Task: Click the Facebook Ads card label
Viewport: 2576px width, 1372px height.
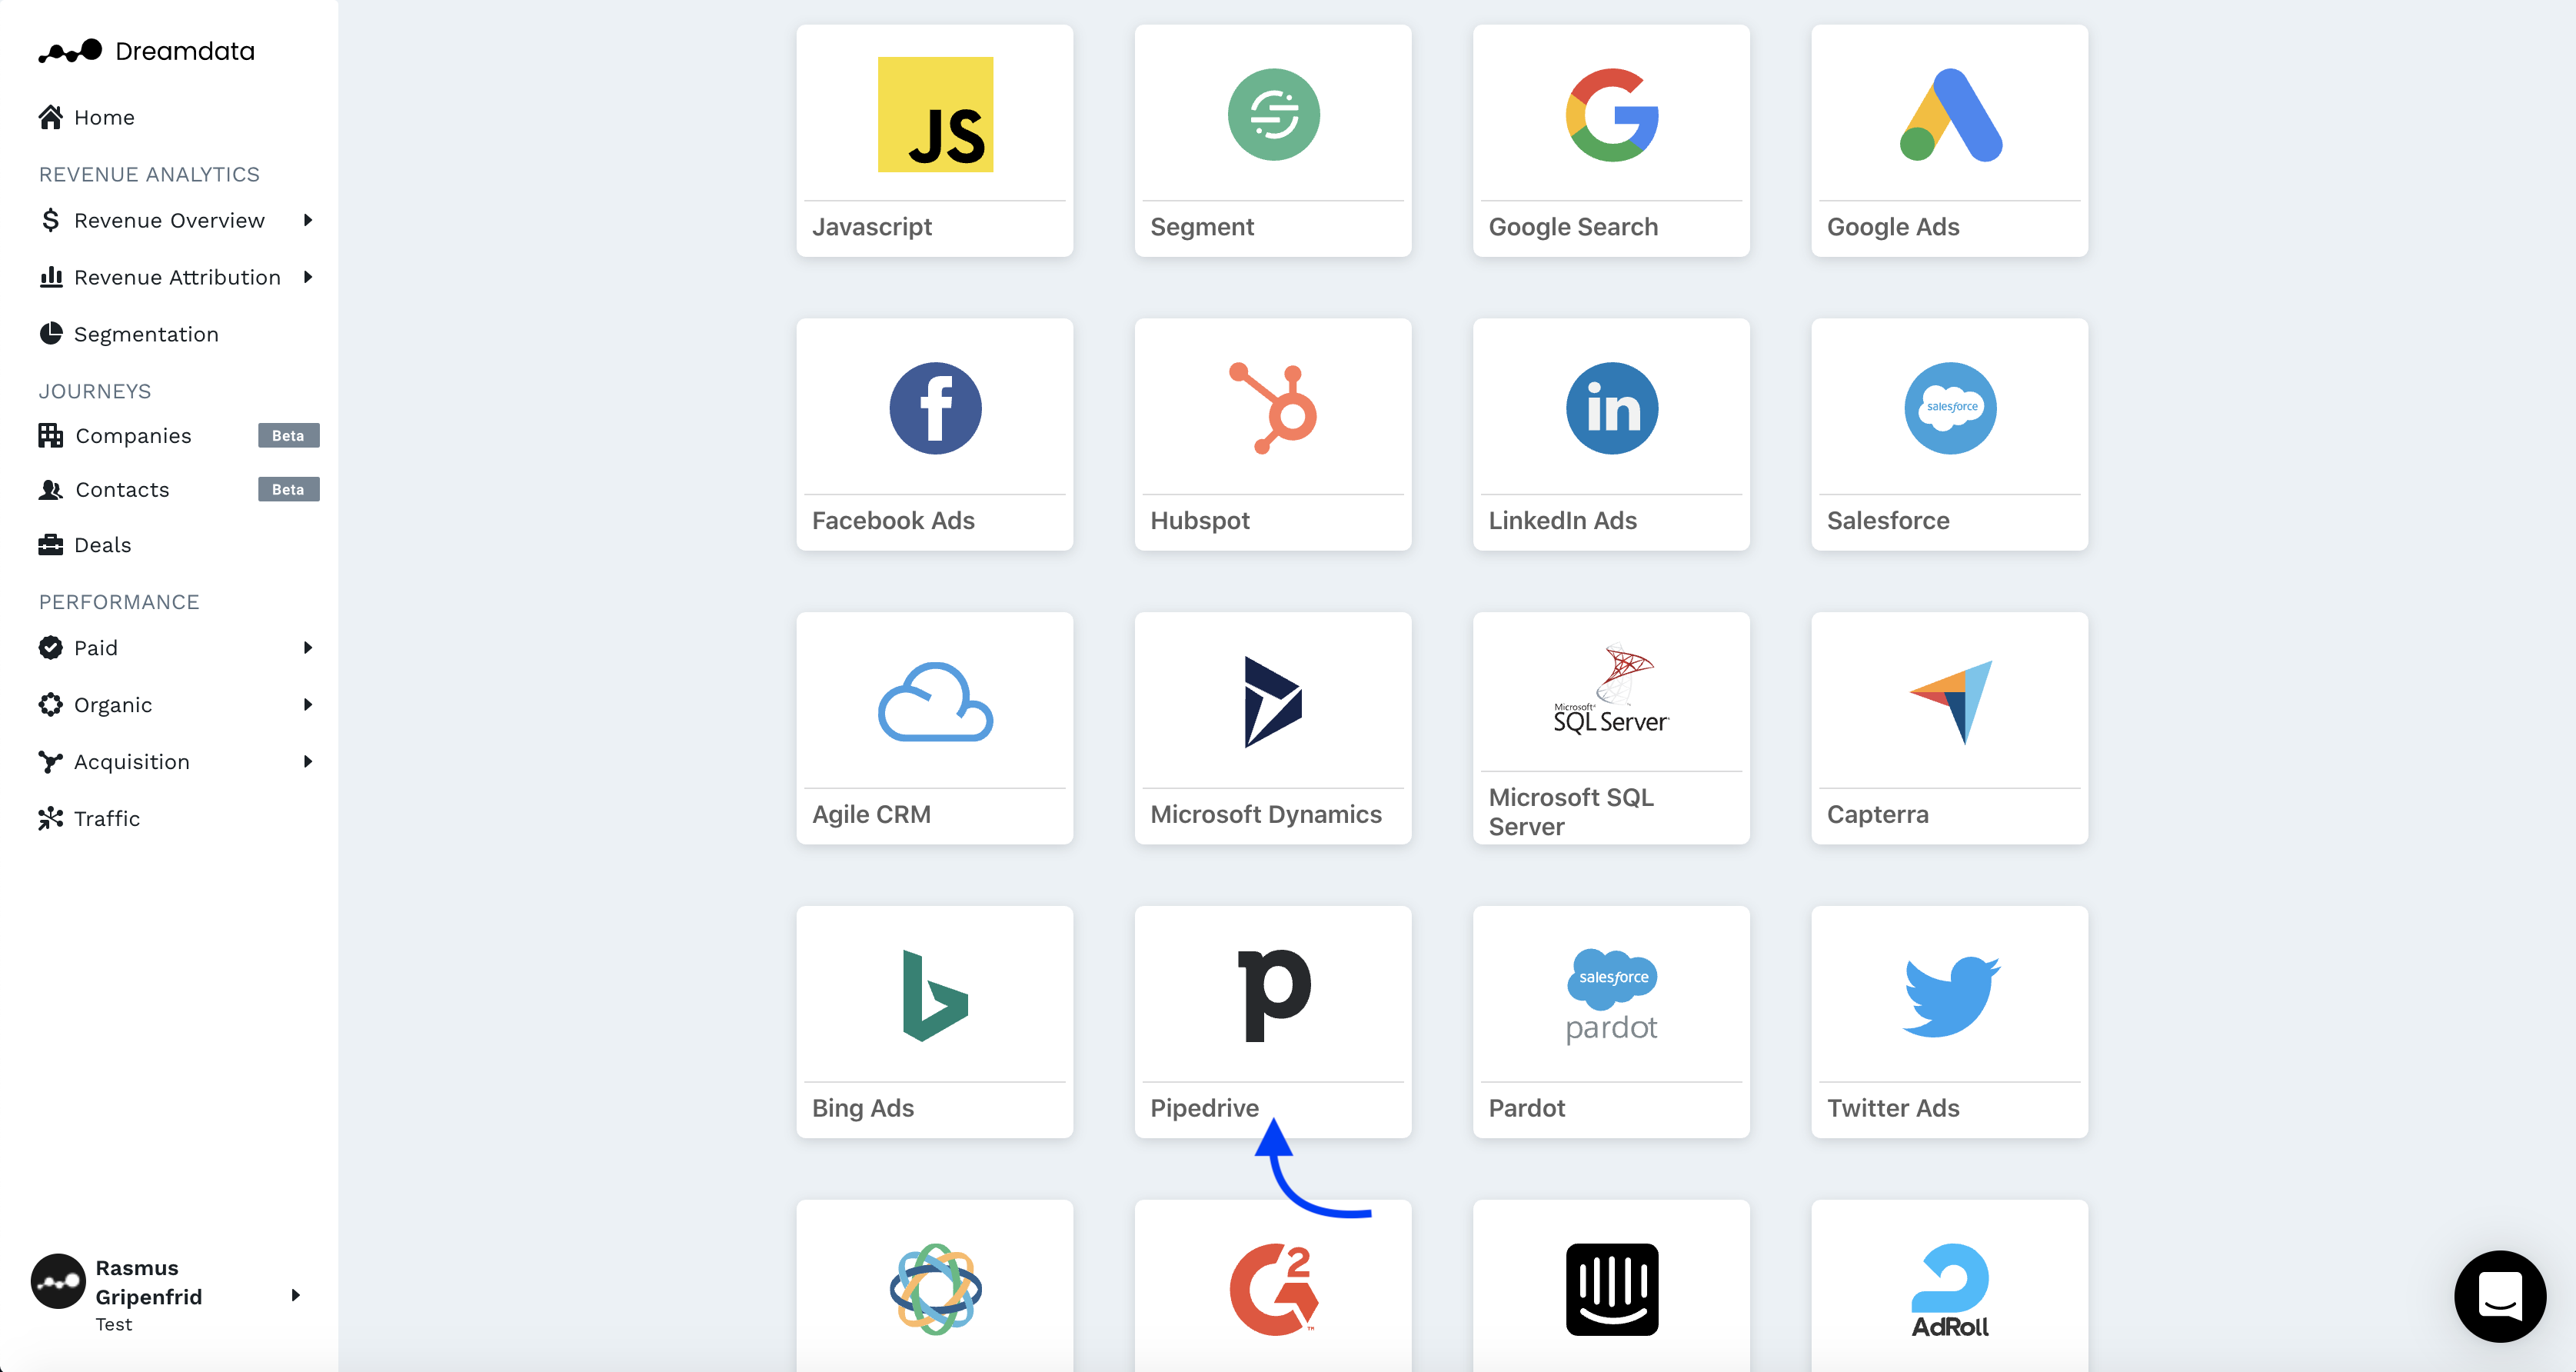Action: (x=893, y=521)
